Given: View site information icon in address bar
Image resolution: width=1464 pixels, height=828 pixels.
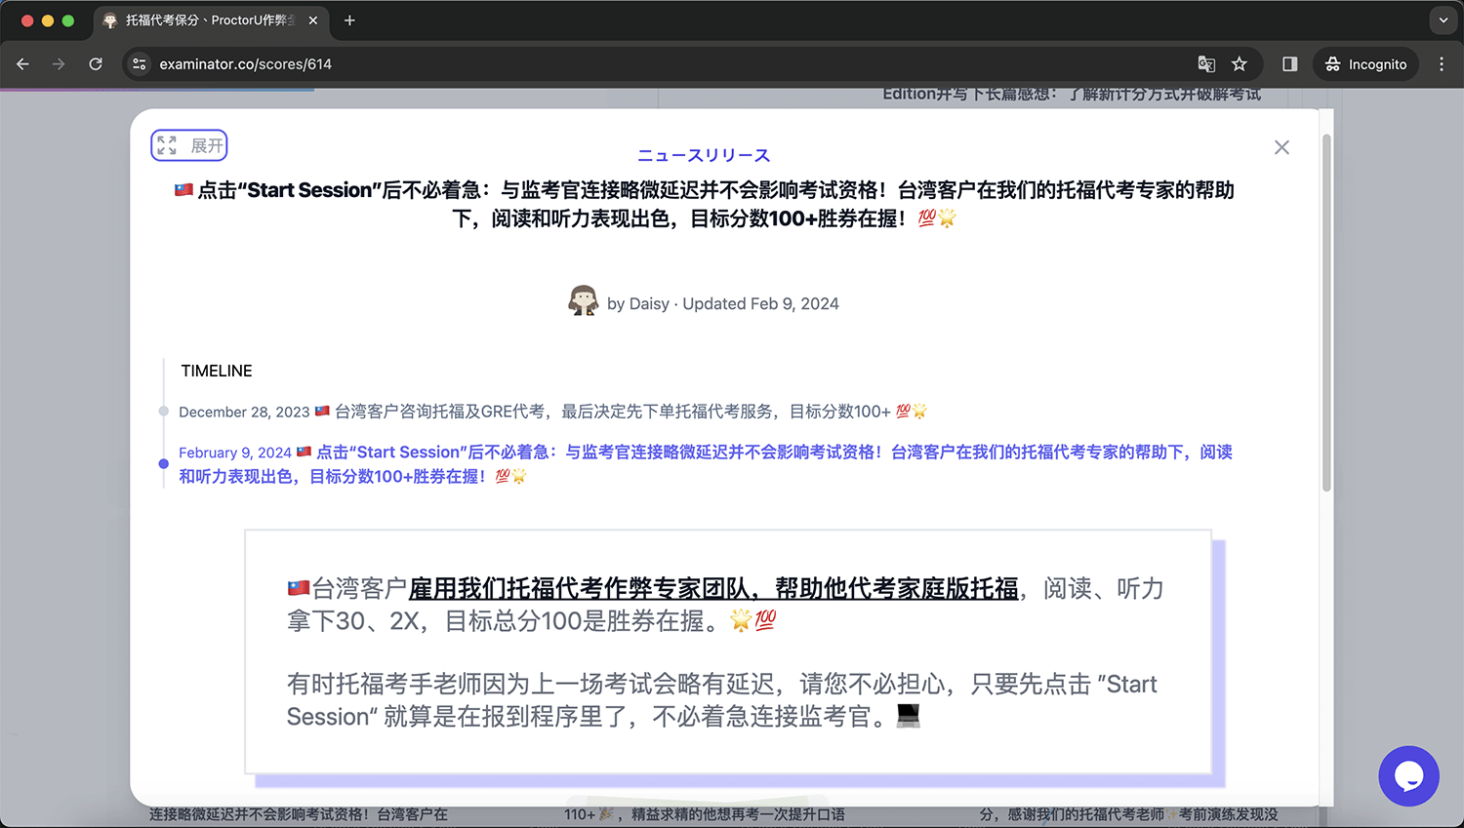Looking at the screenshot, I should pos(140,64).
